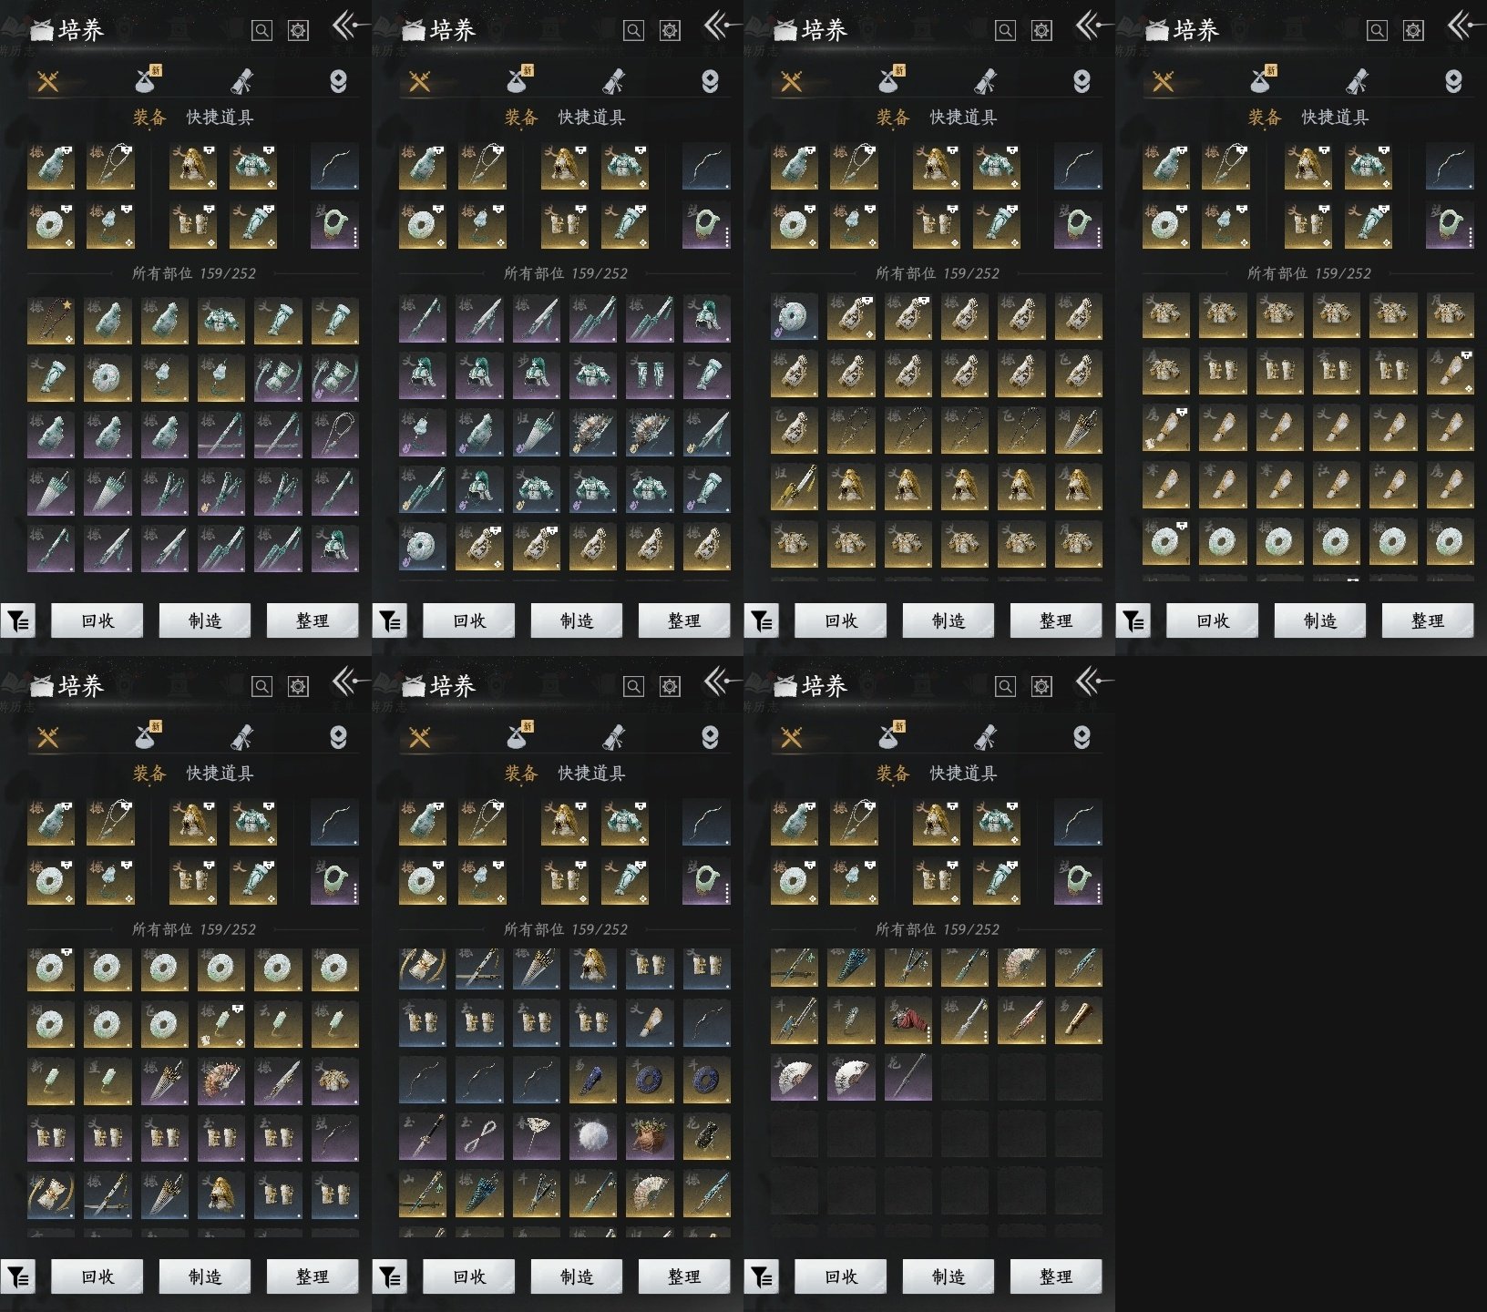Select red robe item in bottom-right panel
Screen dimensions: 1487x1312
point(908,1022)
